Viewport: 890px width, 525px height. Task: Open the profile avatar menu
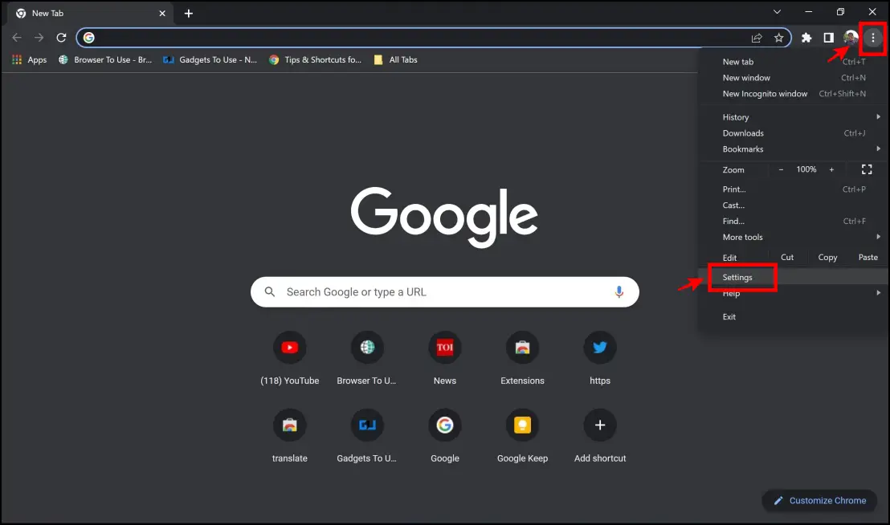coord(851,38)
